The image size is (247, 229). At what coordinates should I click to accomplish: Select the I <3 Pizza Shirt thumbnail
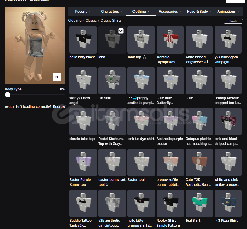pos(228,203)
